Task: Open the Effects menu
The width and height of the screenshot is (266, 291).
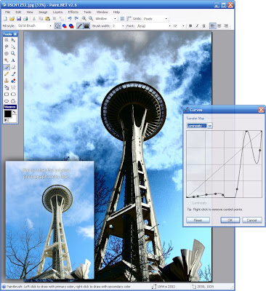Action: (73, 12)
